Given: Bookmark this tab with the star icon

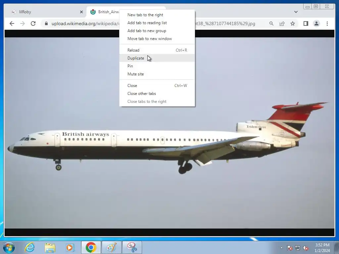Looking at the screenshot, I should pyautogui.click(x=293, y=23).
